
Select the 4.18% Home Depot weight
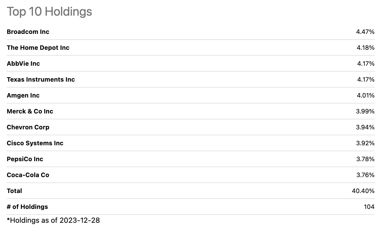(x=365, y=48)
